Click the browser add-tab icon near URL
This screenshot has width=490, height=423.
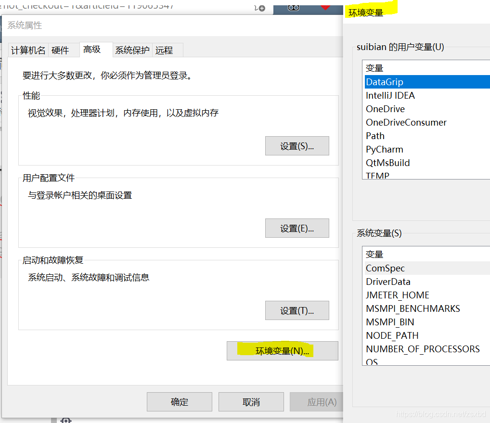click(260, 8)
